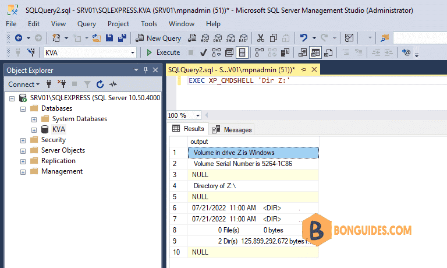Open the Window menu
The image size is (447, 268).
[182, 24]
